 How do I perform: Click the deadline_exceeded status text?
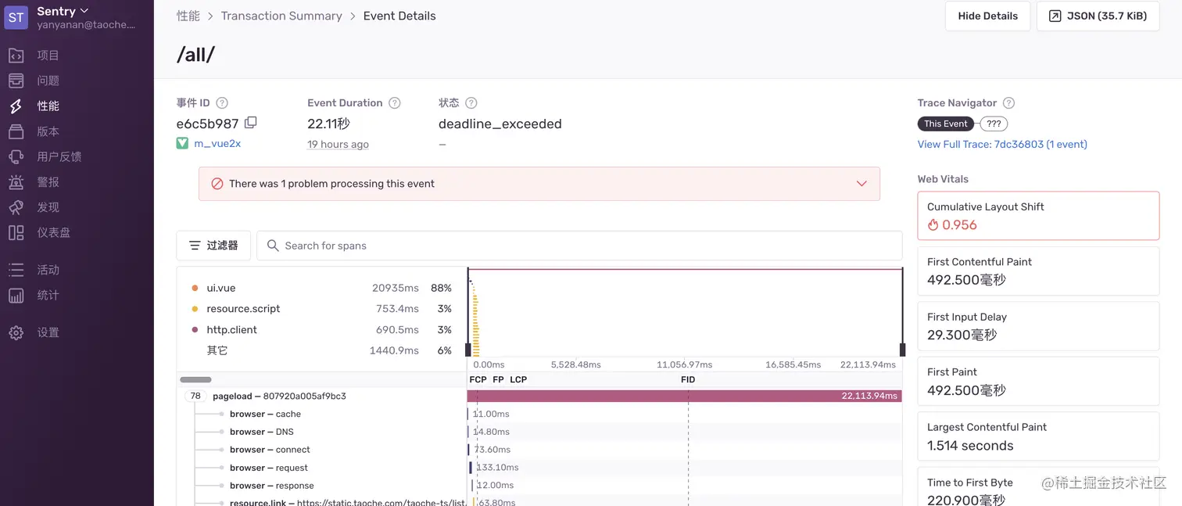click(x=500, y=124)
